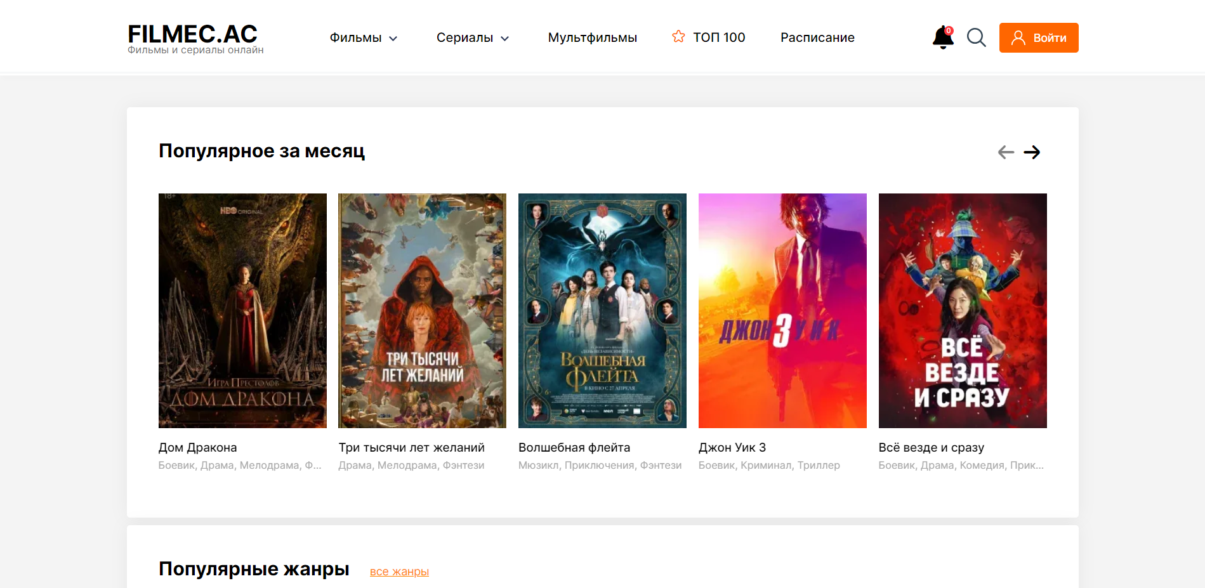This screenshot has width=1205, height=588.
Task: Click the Популярное за месяц heading
Action: (261, 151)
